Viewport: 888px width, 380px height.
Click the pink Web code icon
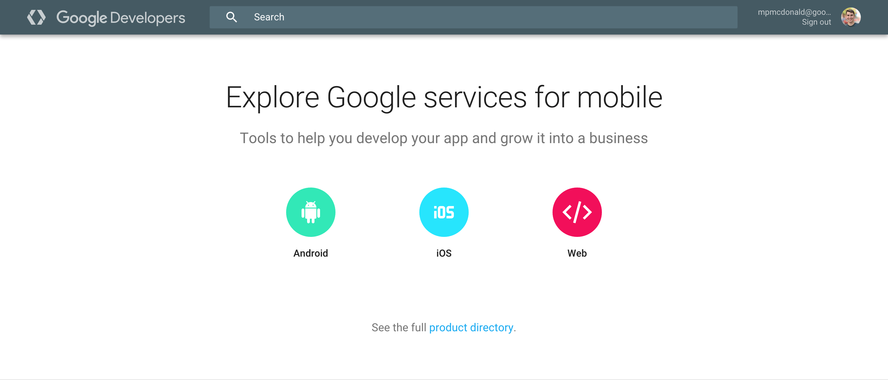[577, 212]
